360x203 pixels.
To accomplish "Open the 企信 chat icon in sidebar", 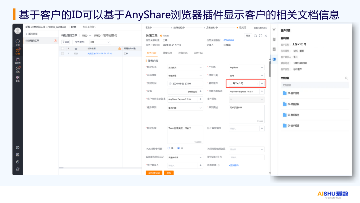I will coord(17,42).
